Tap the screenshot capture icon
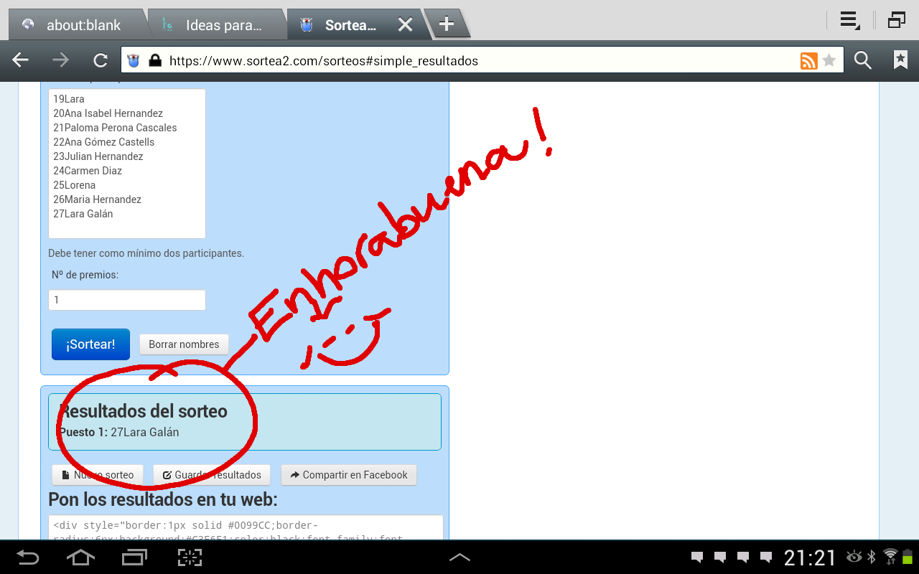Screen dimensions: 919x574 190,557
